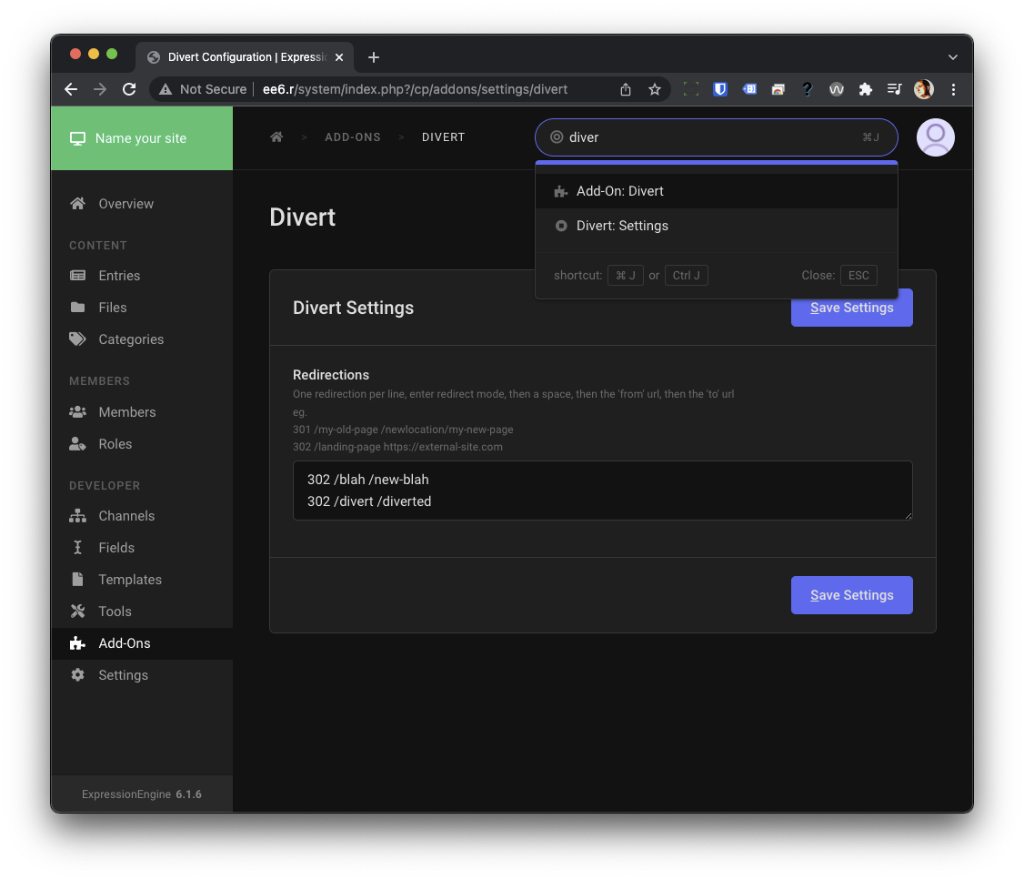Click the blue translate extension icon
The image size is (1024, 880).
tap(749, 89)
